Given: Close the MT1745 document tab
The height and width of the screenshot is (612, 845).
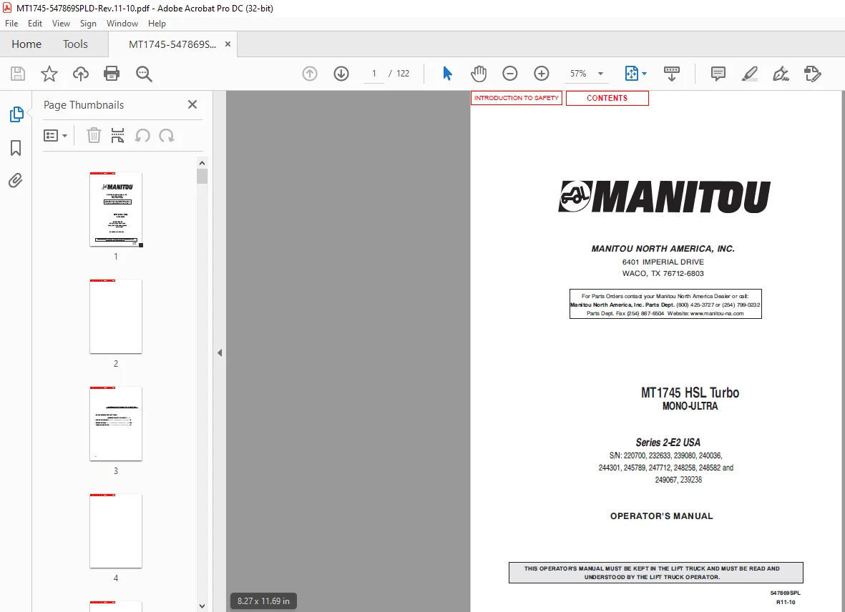Looking at the screenshot, I should (228, 44).
